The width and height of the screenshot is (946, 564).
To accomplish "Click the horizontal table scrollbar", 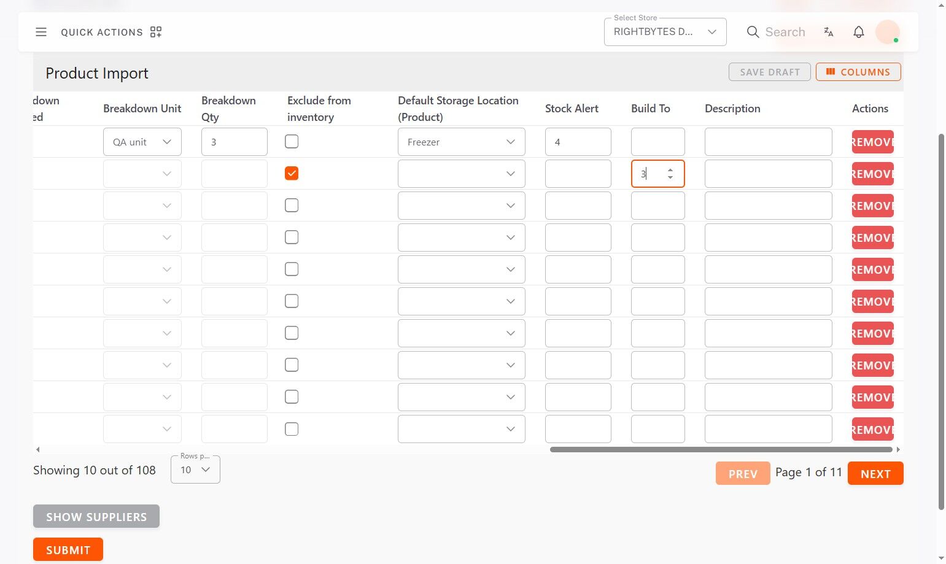I will (721, 449).
